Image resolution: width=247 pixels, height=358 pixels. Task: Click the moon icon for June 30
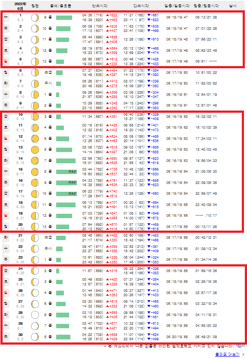coord(35,337)
